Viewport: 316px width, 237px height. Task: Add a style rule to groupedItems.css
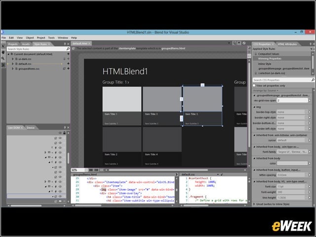click(68, 69)
